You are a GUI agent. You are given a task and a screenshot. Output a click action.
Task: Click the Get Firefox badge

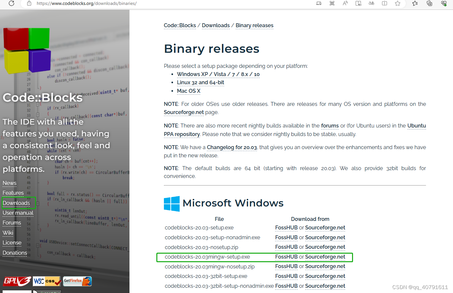coord(77,281)
